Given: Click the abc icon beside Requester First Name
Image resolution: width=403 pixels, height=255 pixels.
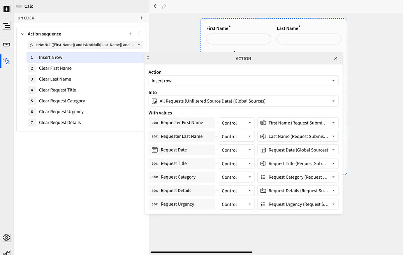Looking at the screenshot, I should [x=154, y=123].
